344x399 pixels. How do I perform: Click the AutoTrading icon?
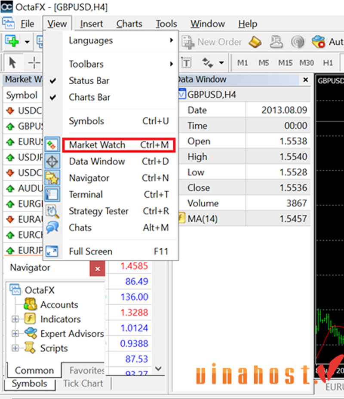click(319, 42)
